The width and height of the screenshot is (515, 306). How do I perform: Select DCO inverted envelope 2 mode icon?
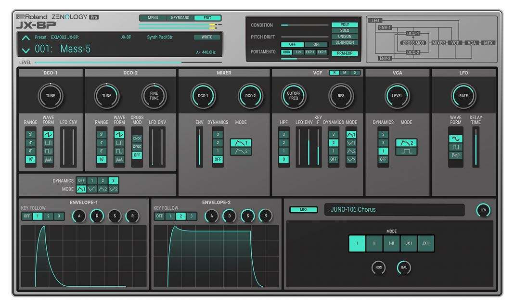[x=113, y=189]
